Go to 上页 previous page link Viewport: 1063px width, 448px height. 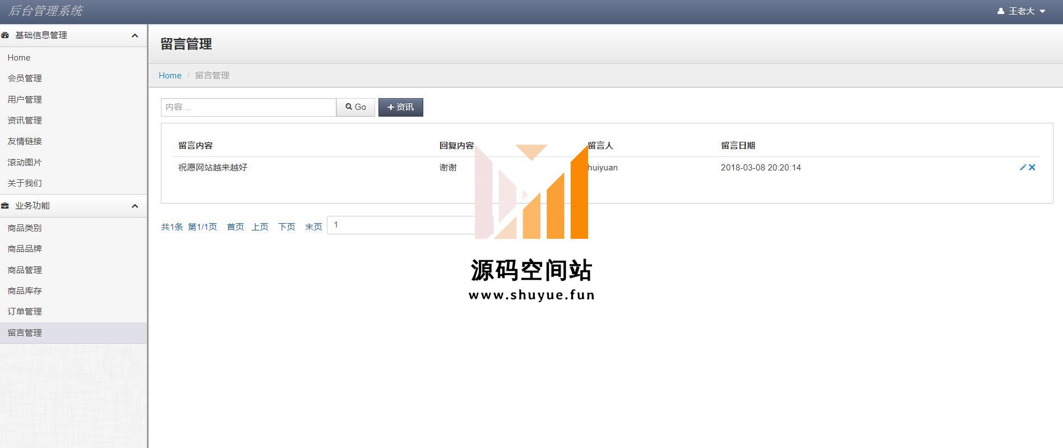tap(260, 227)
